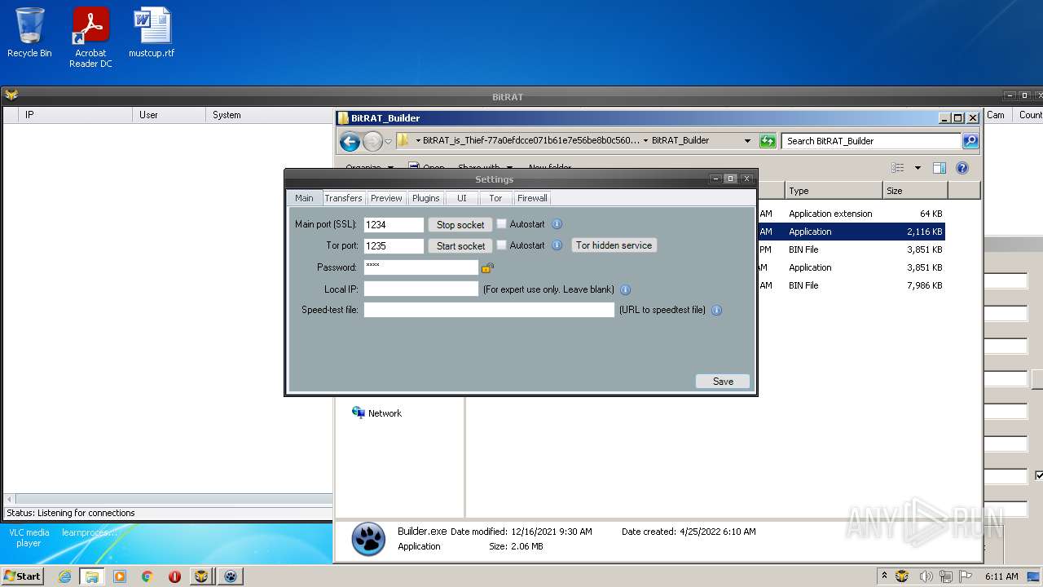Open the Preview settings tab
Viewport: 1043px width, 587px height.
coord(386,198)
